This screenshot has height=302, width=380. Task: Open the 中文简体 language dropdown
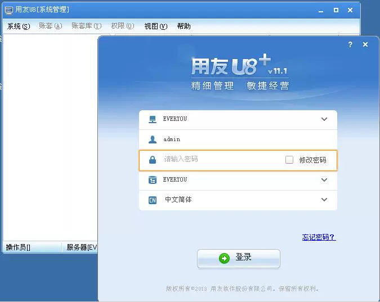pos(324,200)
